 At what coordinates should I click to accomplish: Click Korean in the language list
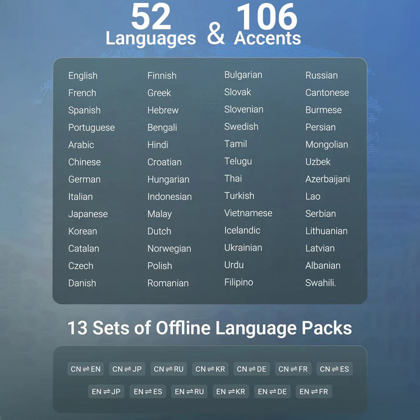pos(82,231)
